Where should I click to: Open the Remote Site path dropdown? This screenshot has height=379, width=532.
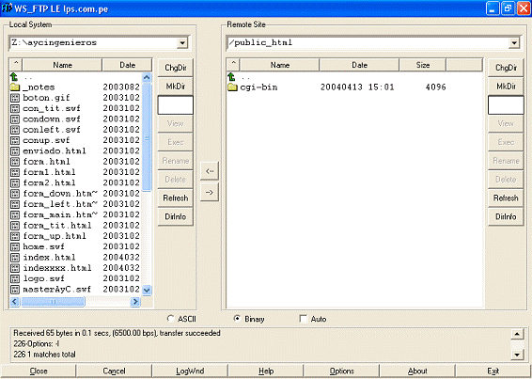coord(514,43)
